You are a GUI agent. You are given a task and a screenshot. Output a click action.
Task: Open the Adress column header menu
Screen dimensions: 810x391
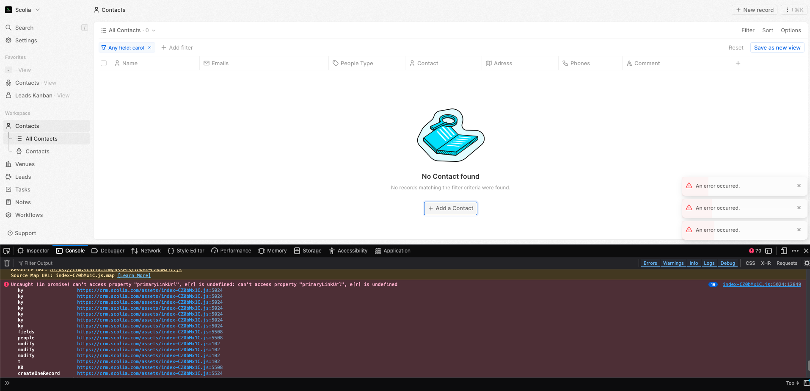click(x=520, y=63)
